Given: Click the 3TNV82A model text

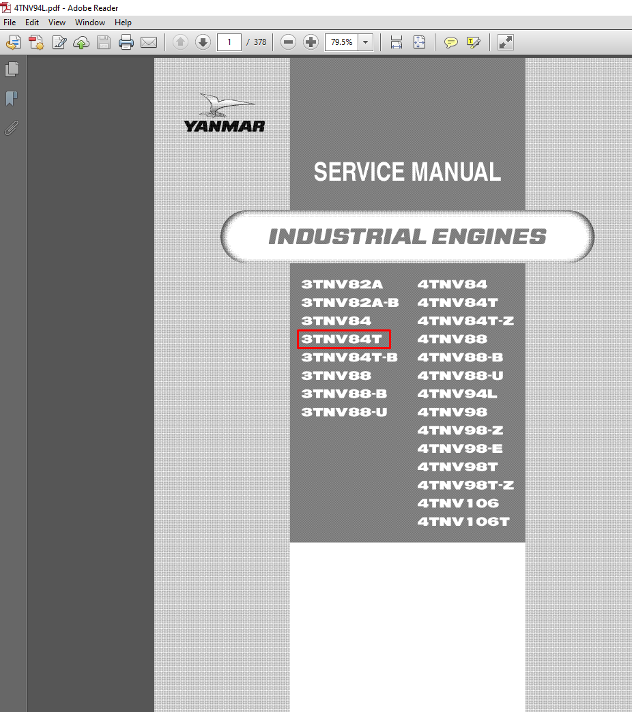Looking at the screenshot, I should [x=342, y=284].
